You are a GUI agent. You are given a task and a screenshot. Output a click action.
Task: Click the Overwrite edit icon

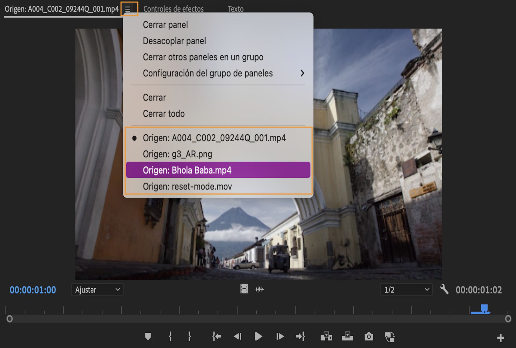tap(347, 336)
